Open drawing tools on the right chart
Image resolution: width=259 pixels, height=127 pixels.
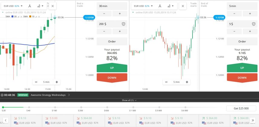160,6
